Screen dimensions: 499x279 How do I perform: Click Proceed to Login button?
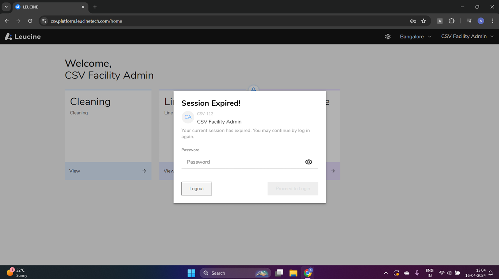tap(293, 188)
